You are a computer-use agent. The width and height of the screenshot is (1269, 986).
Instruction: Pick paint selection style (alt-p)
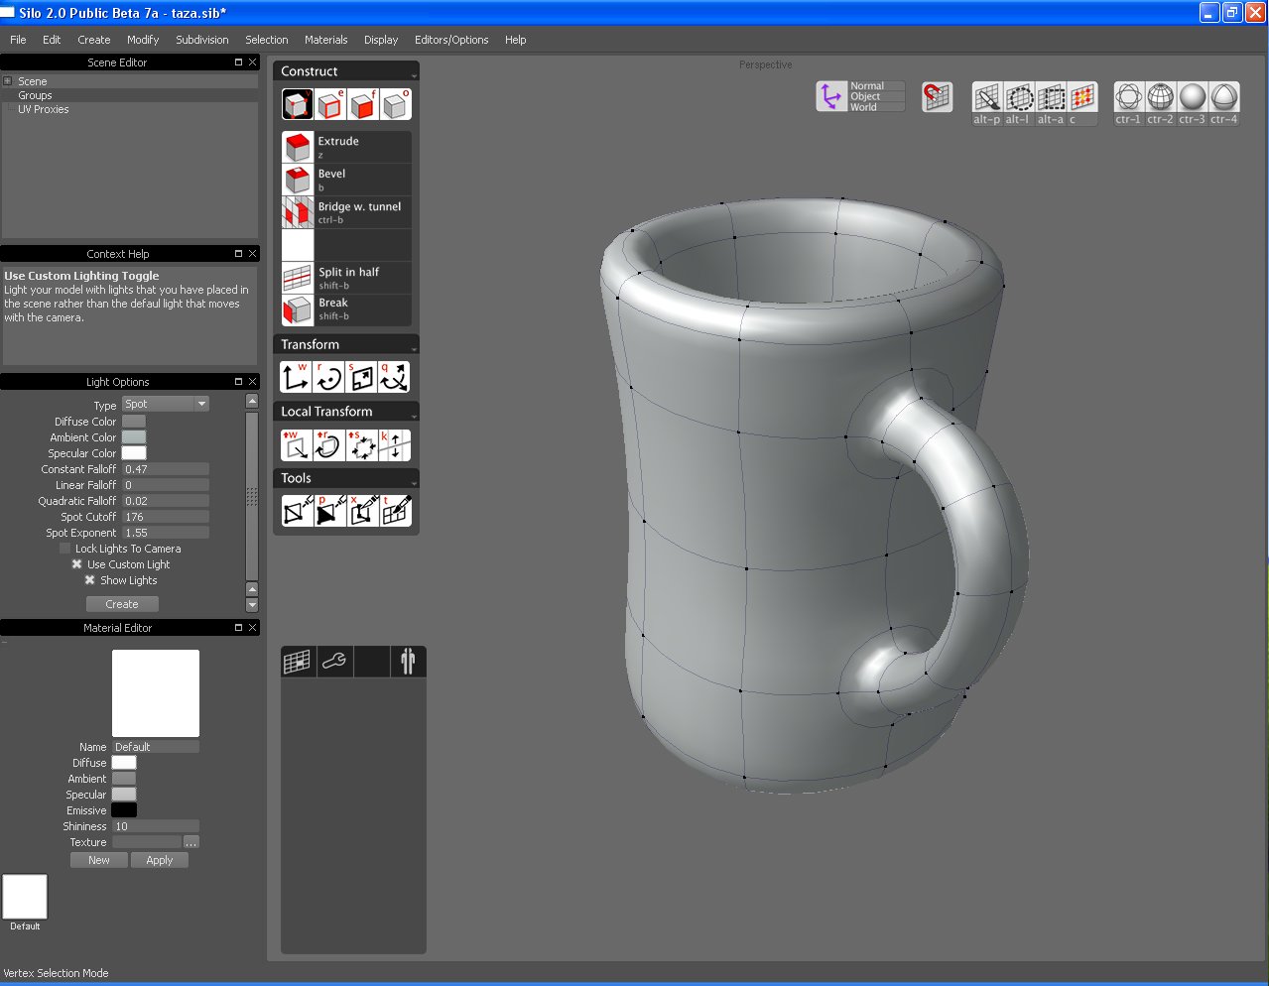[986, 97]
